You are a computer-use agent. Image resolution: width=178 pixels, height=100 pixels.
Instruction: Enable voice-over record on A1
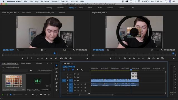[85, 84]
